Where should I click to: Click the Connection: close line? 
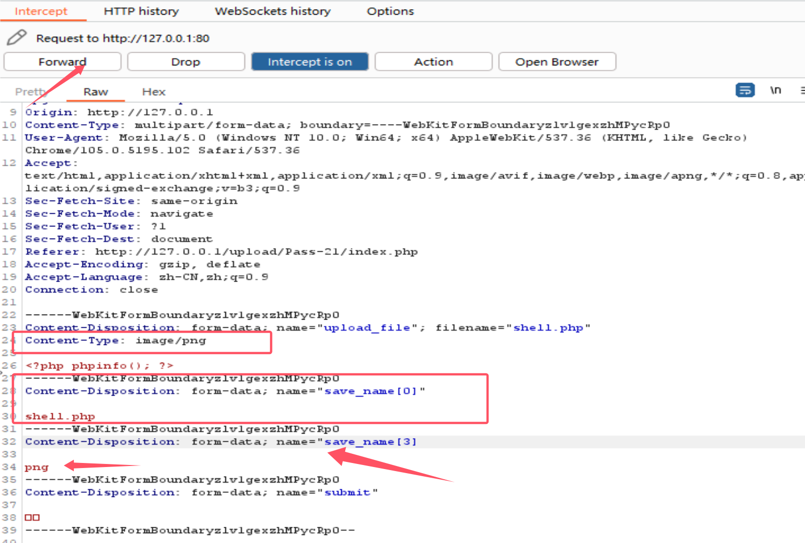(x=92, y=290)
